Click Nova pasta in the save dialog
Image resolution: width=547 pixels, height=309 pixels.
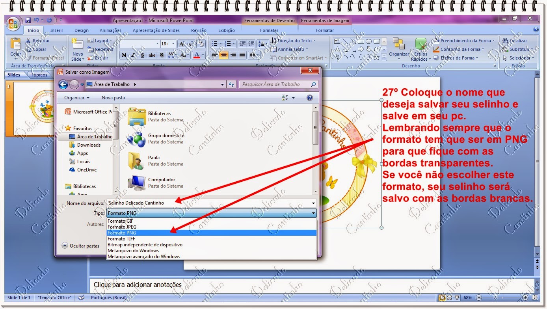pos(113,98)
